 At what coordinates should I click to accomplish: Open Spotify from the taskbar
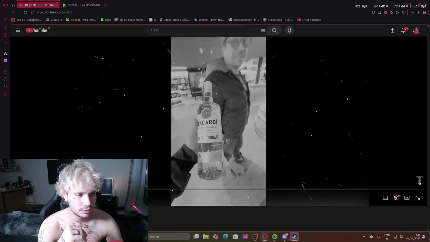tap(275, 237)
